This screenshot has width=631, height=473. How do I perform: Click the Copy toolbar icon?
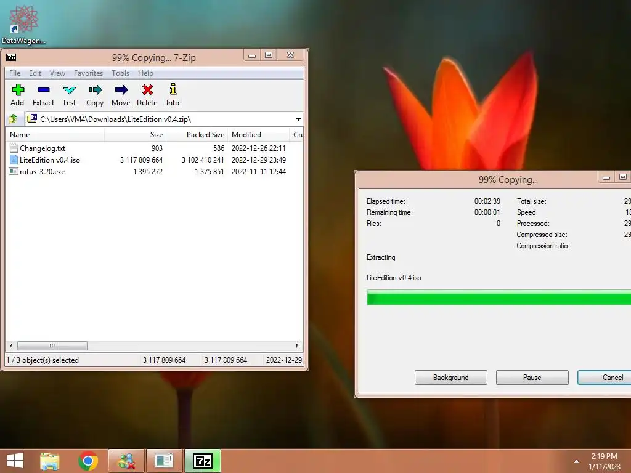(95, 90)
